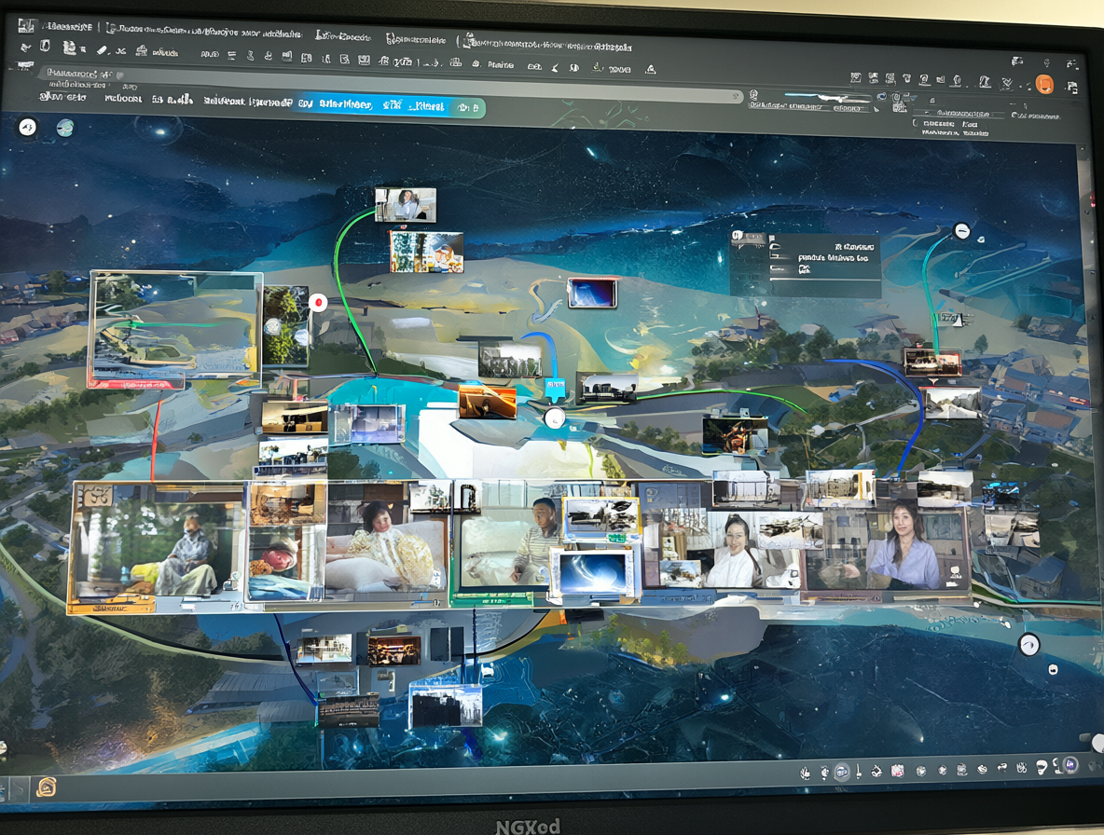Image resolution: width=1104 pixels, height=835 pixels.
Task: Click the leftmost text label in the tab row
Action: tap(63, 97)
